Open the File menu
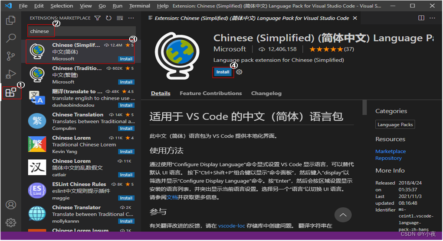The height and width of the screenshot is (241, 443). point(23,6)
